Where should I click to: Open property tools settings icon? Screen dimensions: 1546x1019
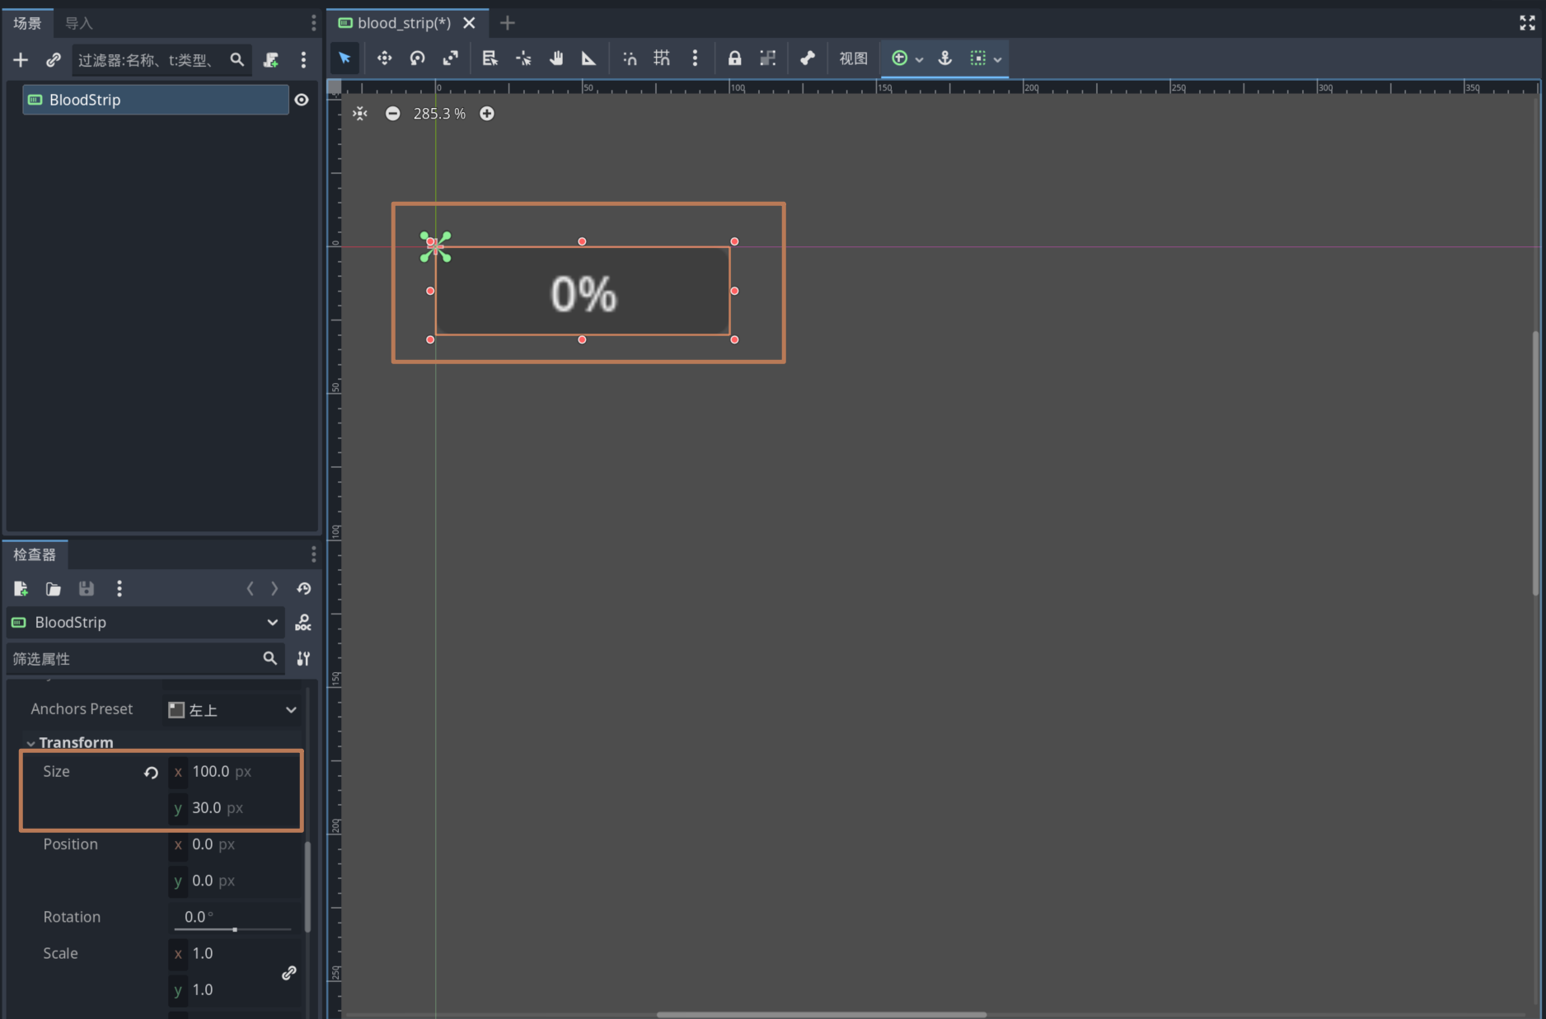(303, 658)
